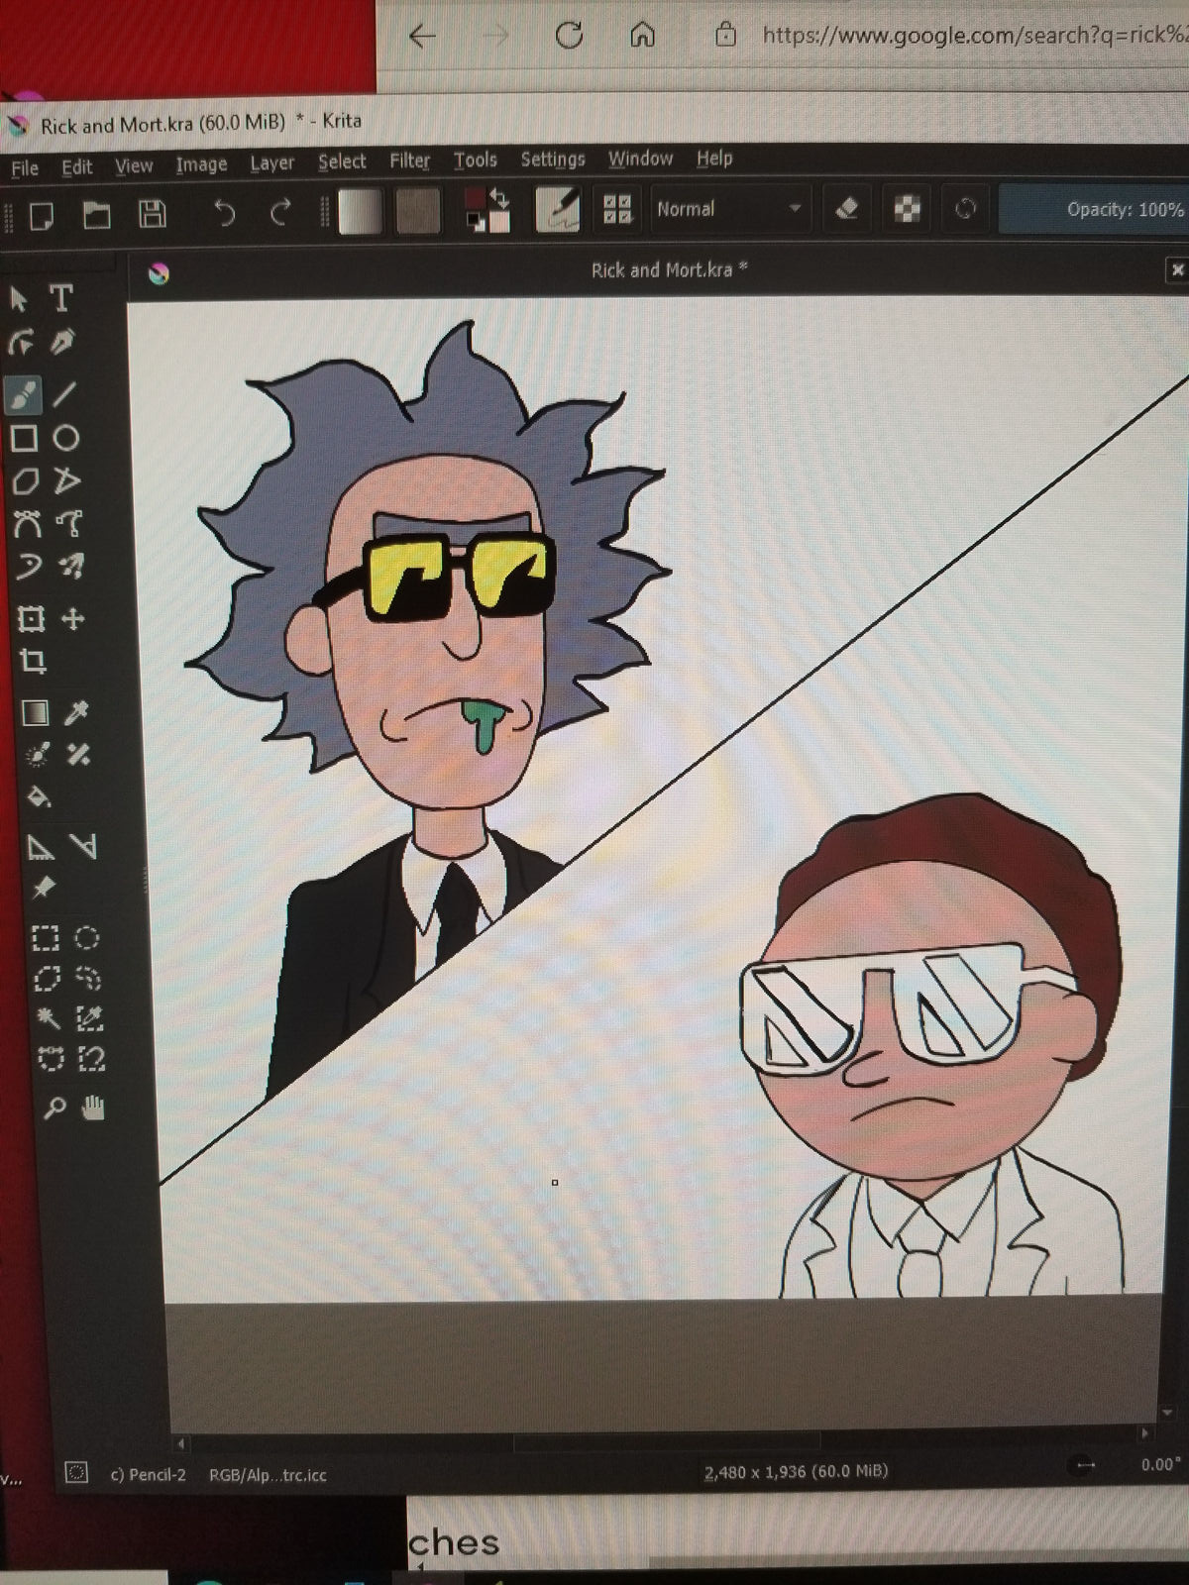1189x1585 pixels.
Task: Select the Assistant tool
Action: tap(40, 848)
